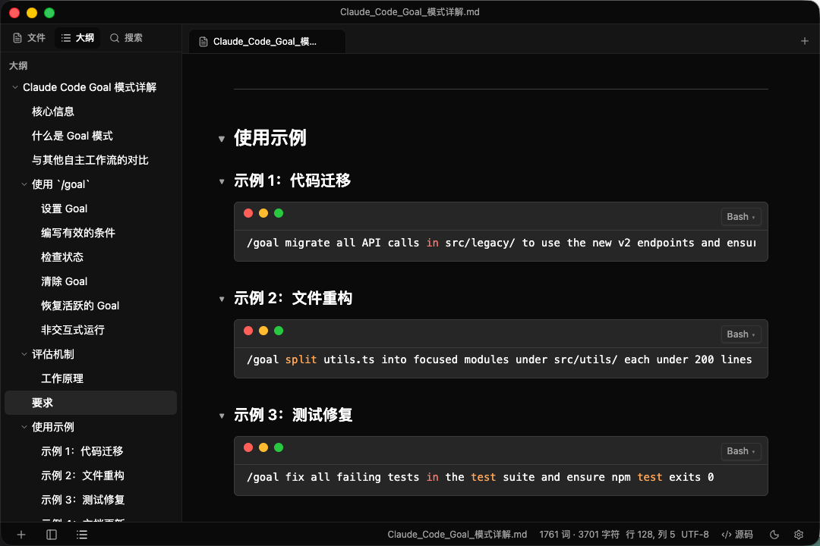Open settings gear icon
The image size is (820, 546).
(x=799, y=535)
